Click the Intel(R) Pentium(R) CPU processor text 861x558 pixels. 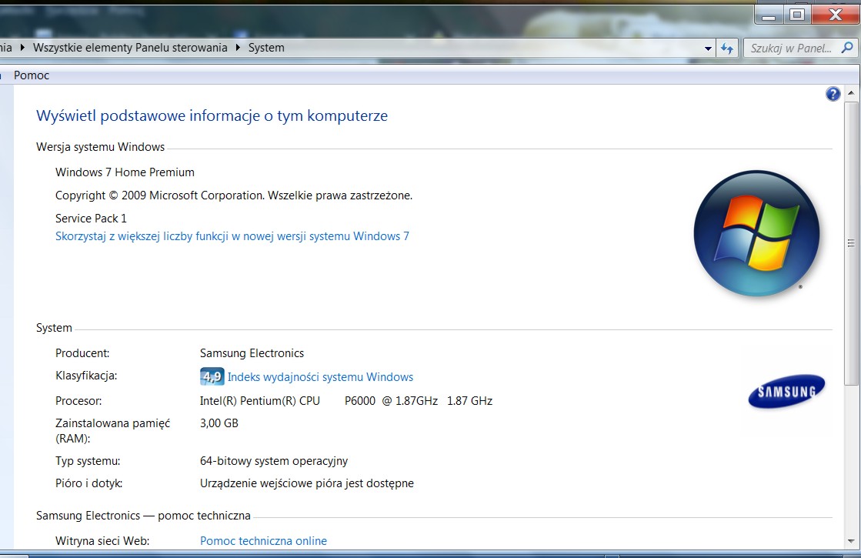click(346, 400)
